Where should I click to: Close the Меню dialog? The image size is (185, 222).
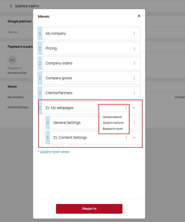[x=139, y=16]
